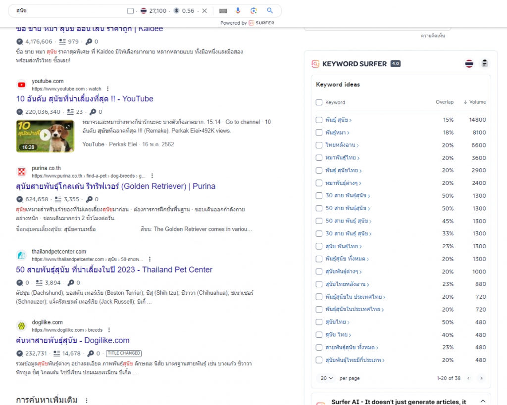Image resolution: width=507 pixels, height=405 pixels.
Task: Clear the search box with the X icon
Action: click(x=204, y=11)
